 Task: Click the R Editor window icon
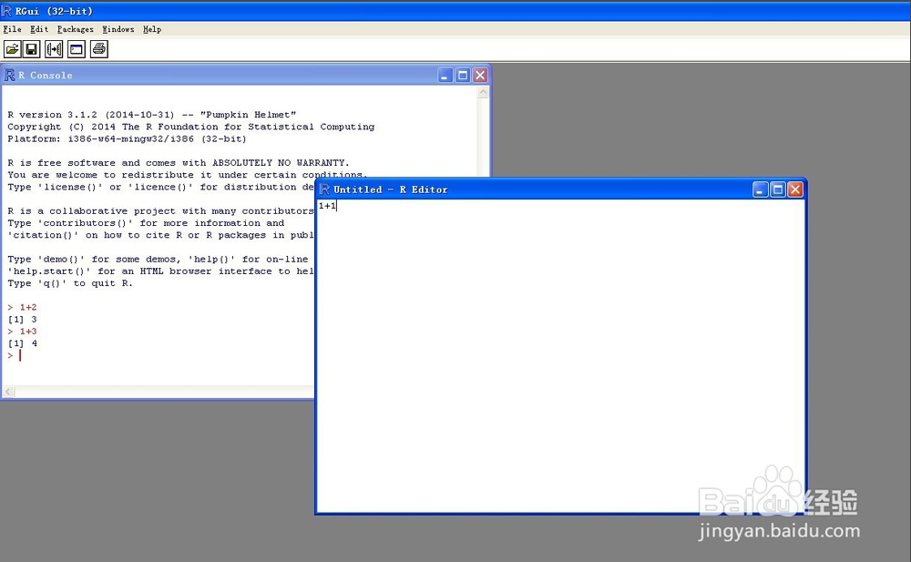pos(325,189)
